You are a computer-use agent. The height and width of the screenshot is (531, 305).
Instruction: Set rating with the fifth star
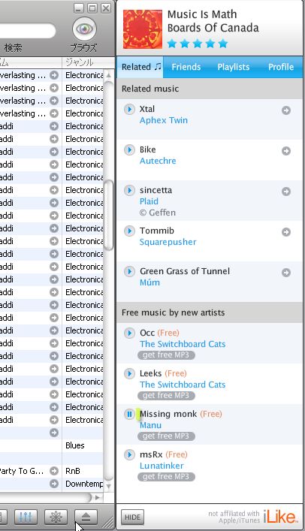click(x=223, y=44)
